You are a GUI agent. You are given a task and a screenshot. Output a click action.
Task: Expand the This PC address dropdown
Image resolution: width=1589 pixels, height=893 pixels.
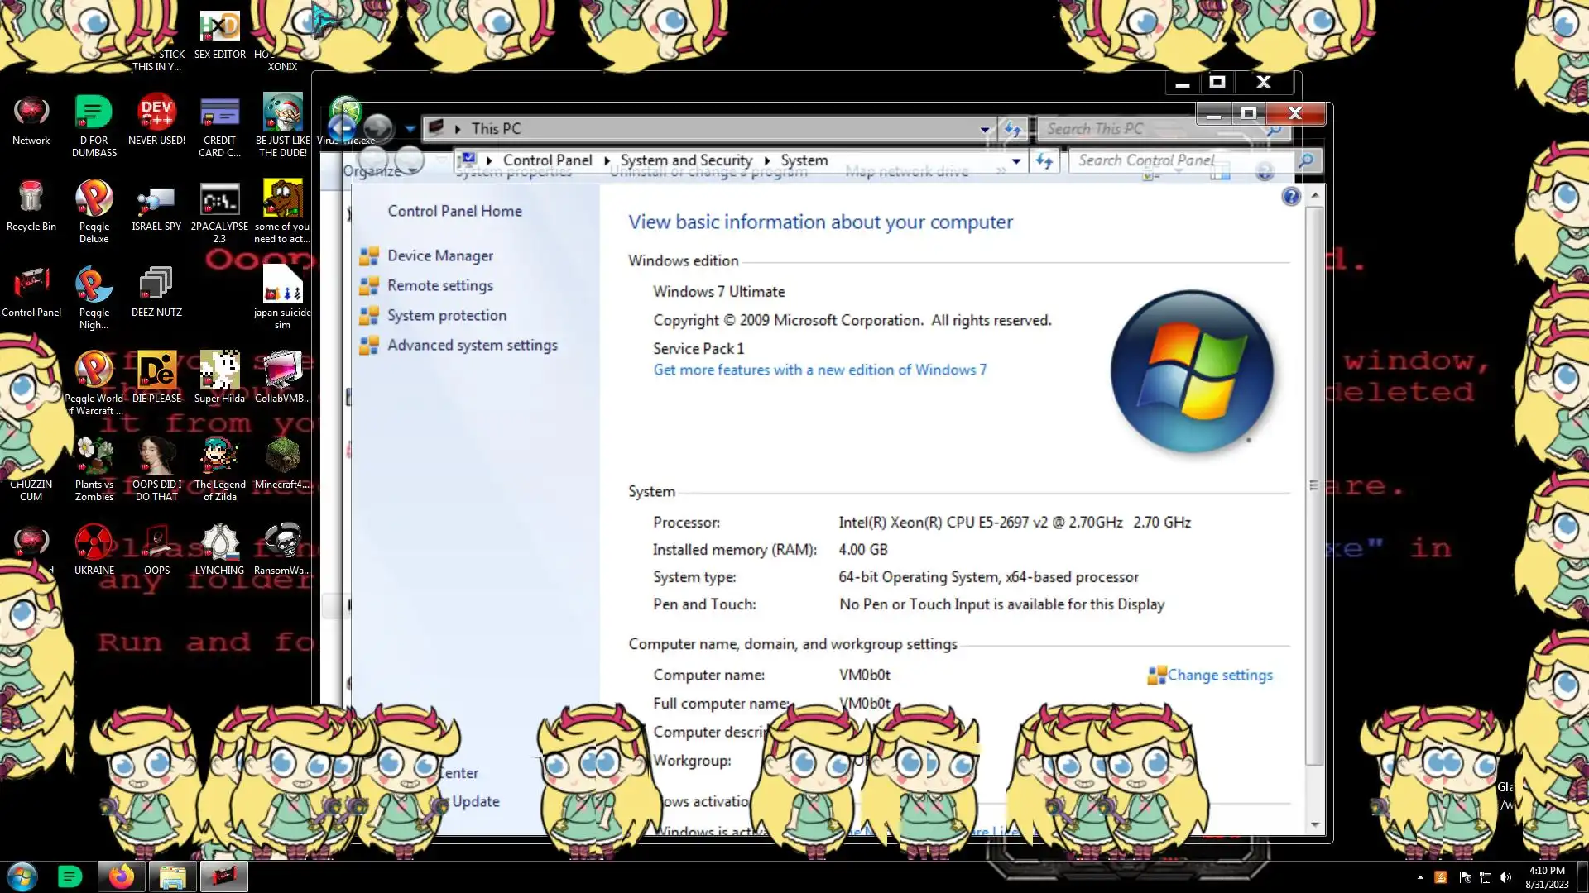click(x=985, y=129)
